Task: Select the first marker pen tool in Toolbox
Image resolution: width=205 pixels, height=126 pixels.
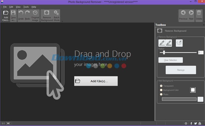Action: tap(162, 43)
